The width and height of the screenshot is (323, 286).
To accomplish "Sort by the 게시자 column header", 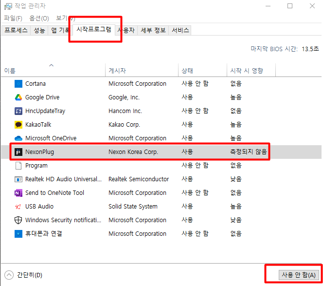I will pos(142,71).
